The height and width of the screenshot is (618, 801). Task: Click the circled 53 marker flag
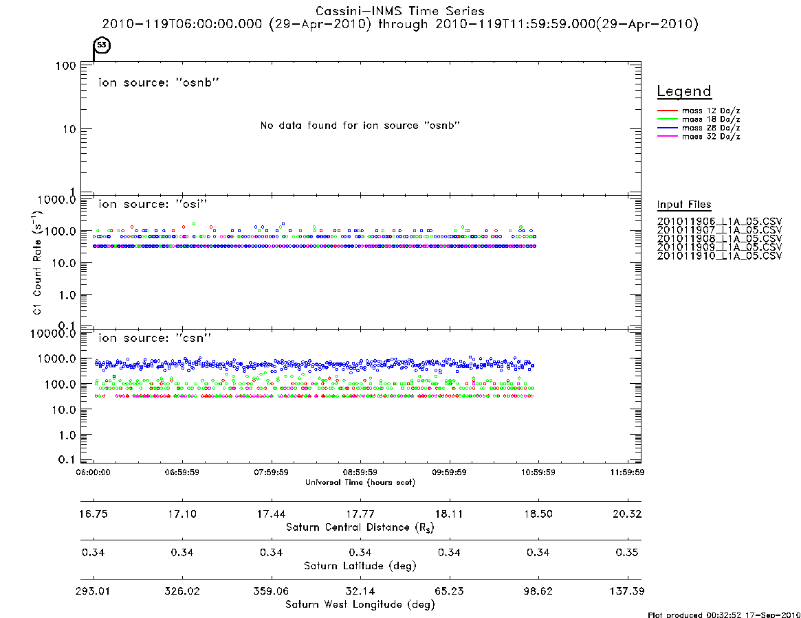102,45
